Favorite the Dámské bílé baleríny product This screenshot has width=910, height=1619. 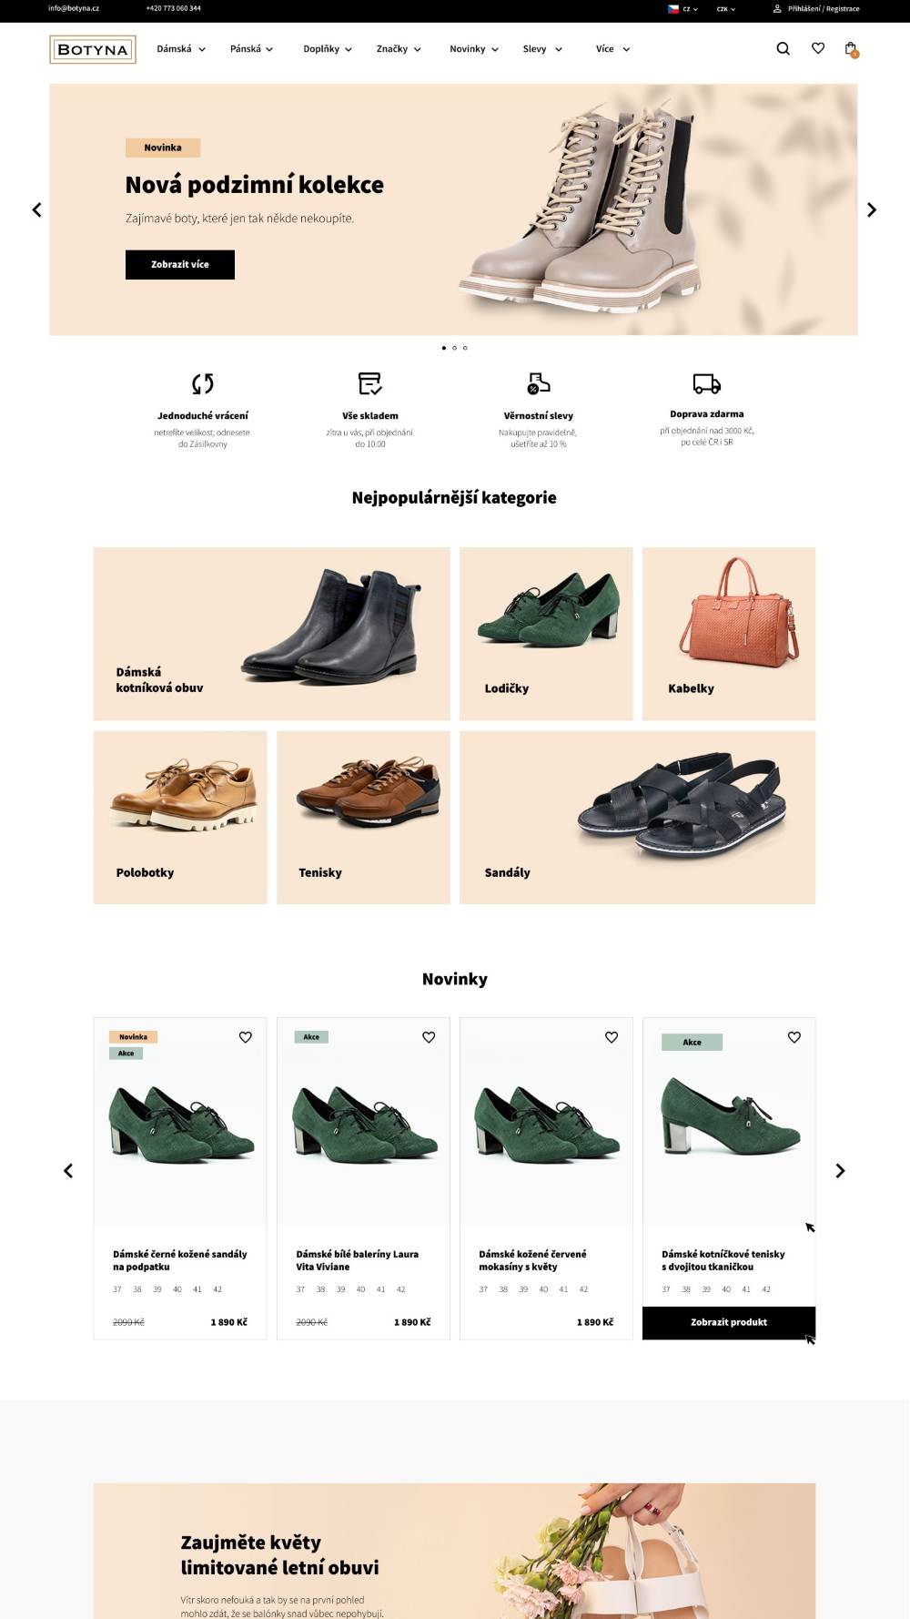click(429, 1037)
